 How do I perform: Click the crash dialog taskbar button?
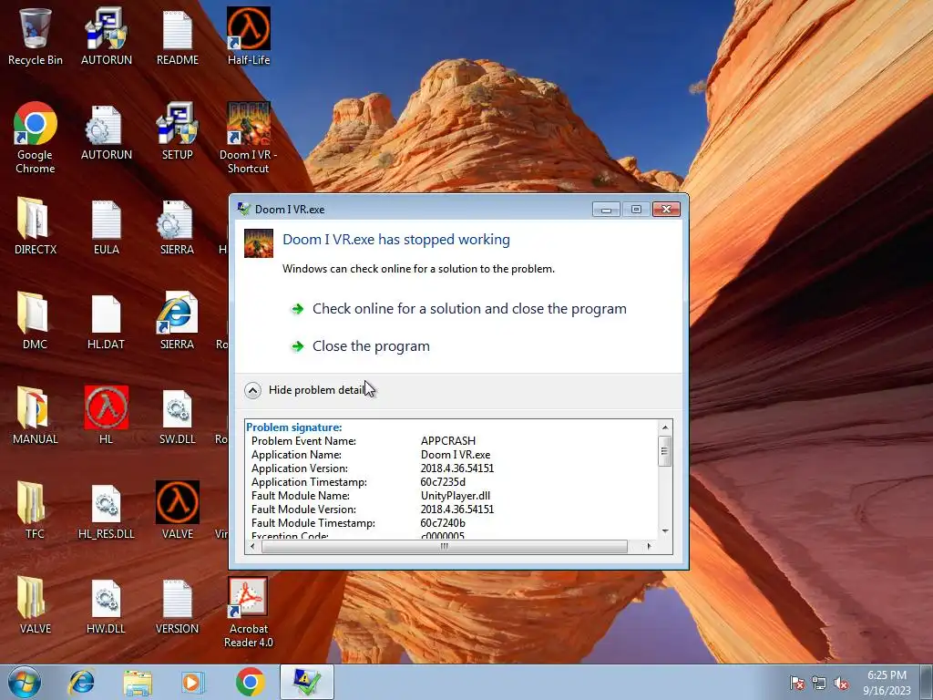307,682
